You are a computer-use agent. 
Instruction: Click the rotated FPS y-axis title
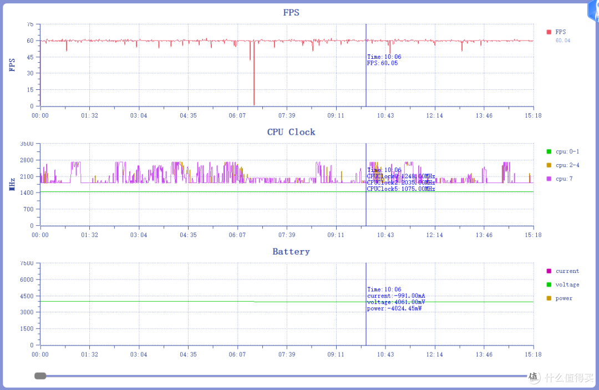click(12, 65)
